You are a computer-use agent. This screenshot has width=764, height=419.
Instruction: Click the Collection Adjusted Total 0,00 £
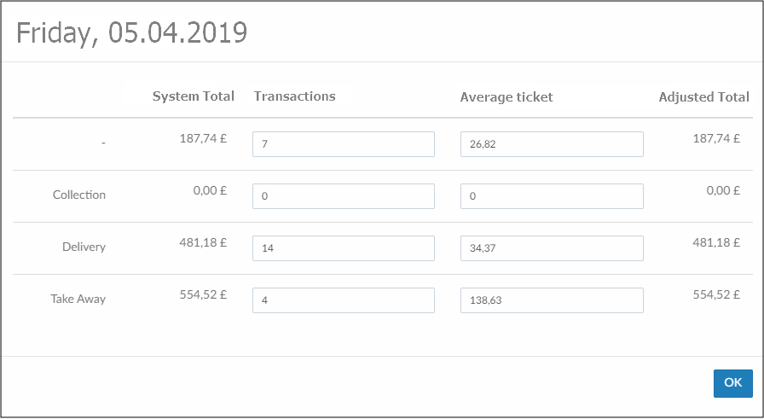pos(723,190)
